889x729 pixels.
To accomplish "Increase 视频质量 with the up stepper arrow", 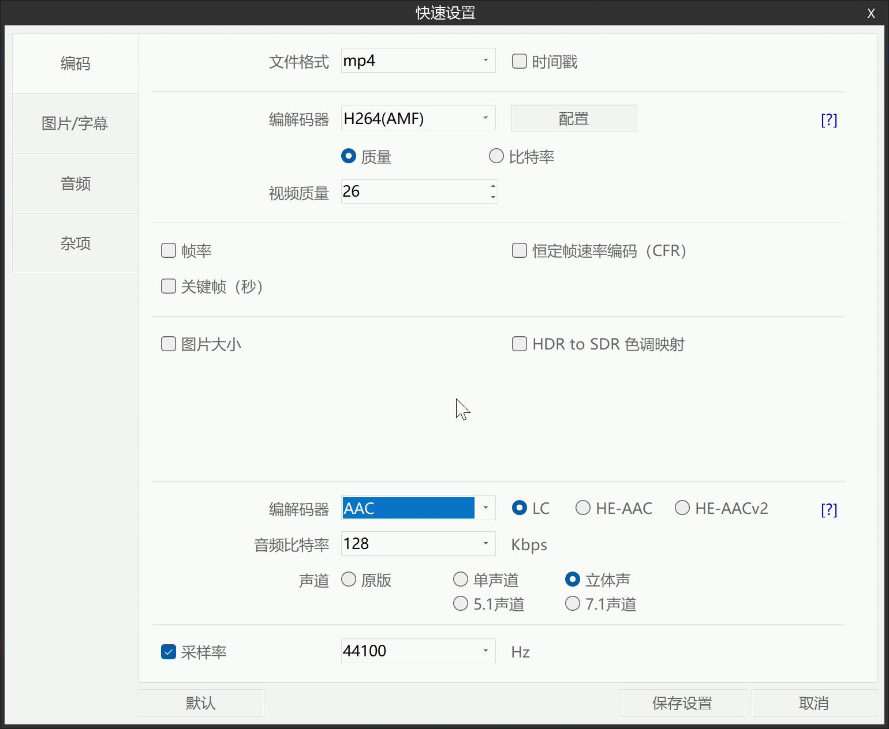I will [492, 187].
